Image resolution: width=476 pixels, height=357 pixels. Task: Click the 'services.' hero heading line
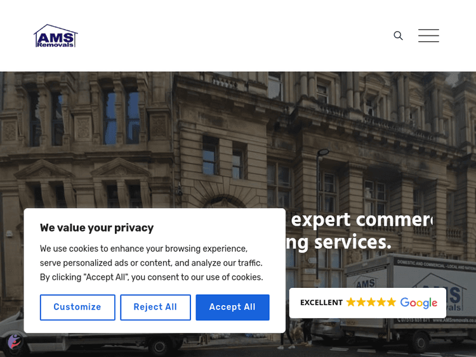(x=353, y=242)
